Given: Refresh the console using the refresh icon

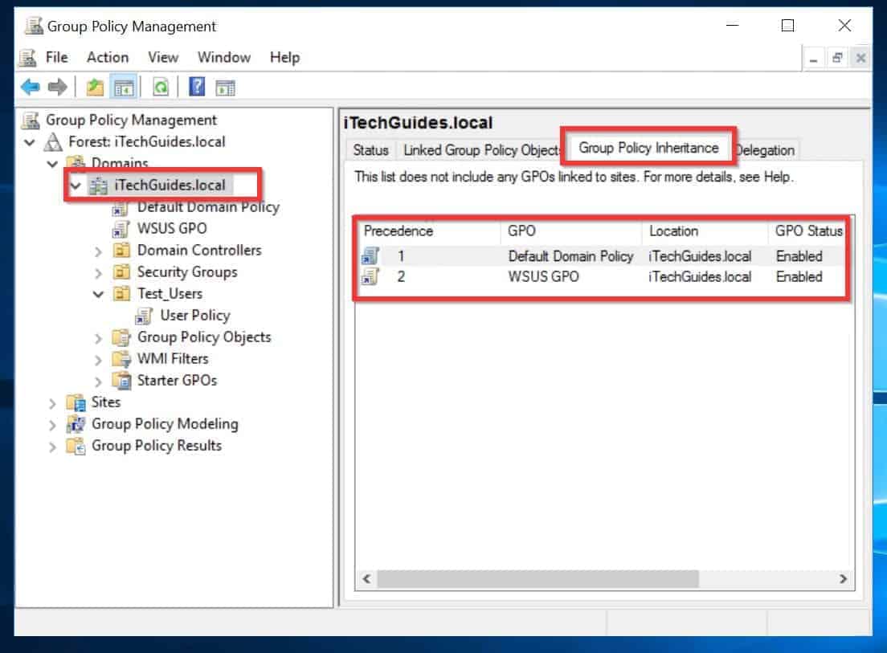Looking at the screenshot, I should 160,87.
